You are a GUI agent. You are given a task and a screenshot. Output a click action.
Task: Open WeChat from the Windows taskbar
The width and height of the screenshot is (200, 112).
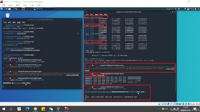point(51,109)
